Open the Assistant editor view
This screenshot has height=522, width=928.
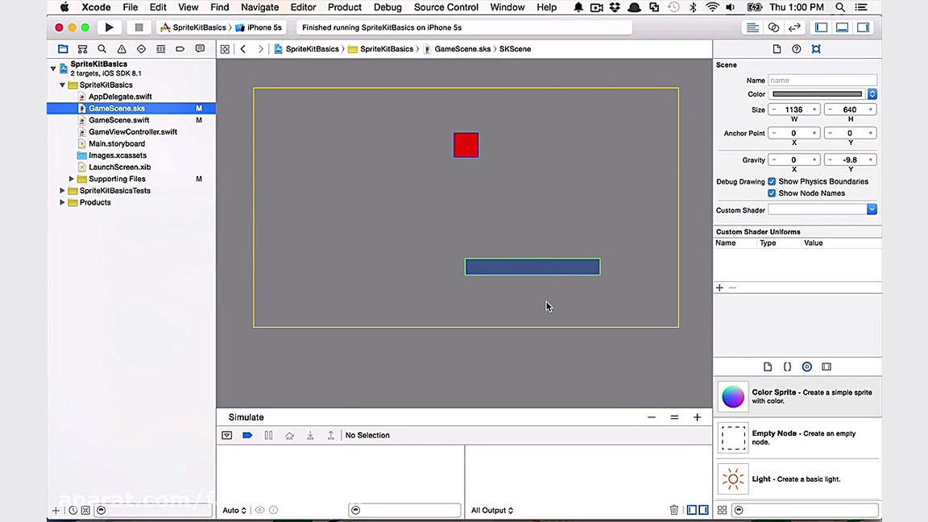773,27
